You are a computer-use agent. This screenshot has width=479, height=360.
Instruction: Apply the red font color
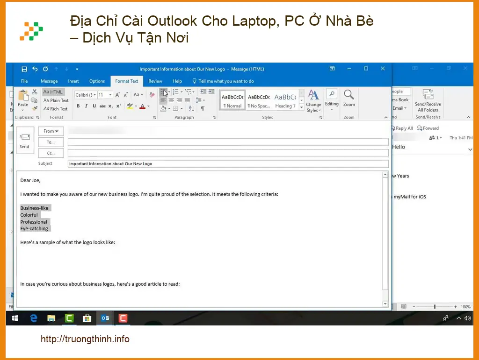tap(142, 106)
